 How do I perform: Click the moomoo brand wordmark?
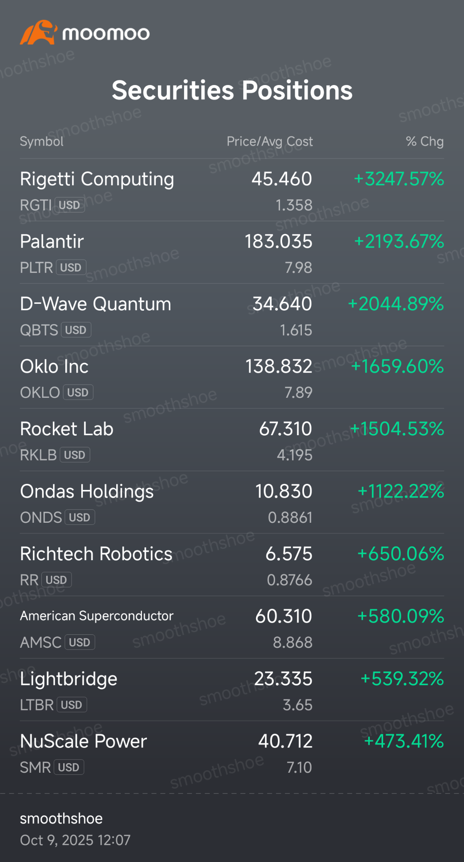[x=106, y=34]
